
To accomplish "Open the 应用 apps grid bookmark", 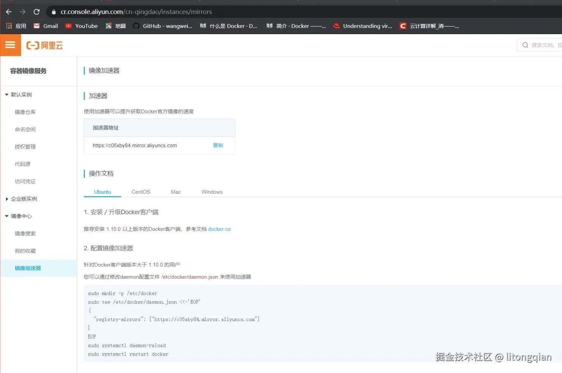I will click(16, 26).
